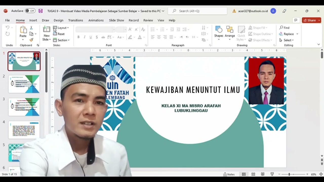Viewport: 324px width, 182px height.
Task: Center-align the paragraph text
Action: coord(159,37)
